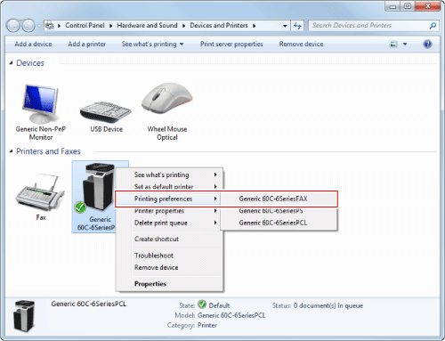This screenshot has height=341, width=445.
Task: Expand breadcrumb arrow after Hardware and Sound
Action: [183, 26]
